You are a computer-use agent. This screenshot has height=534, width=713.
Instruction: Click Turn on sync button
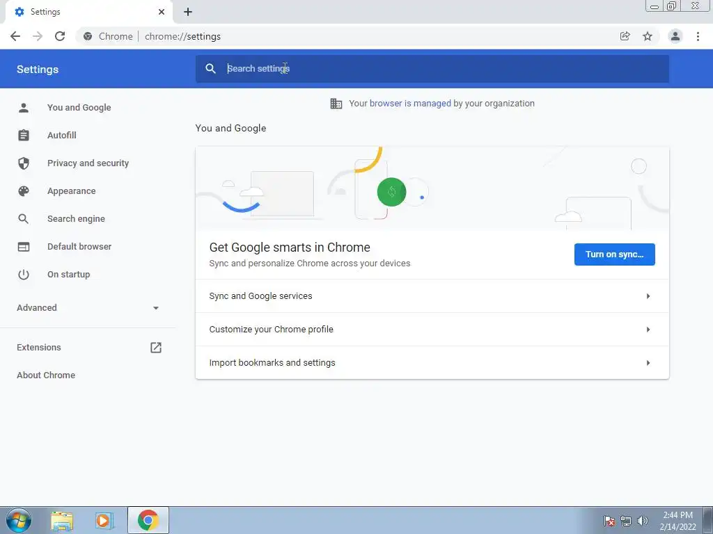[x=614, y=254]
